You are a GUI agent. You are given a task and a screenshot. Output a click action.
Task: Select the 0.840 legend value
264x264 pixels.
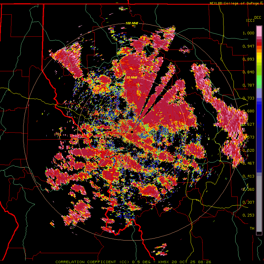[x=248, y=72]
